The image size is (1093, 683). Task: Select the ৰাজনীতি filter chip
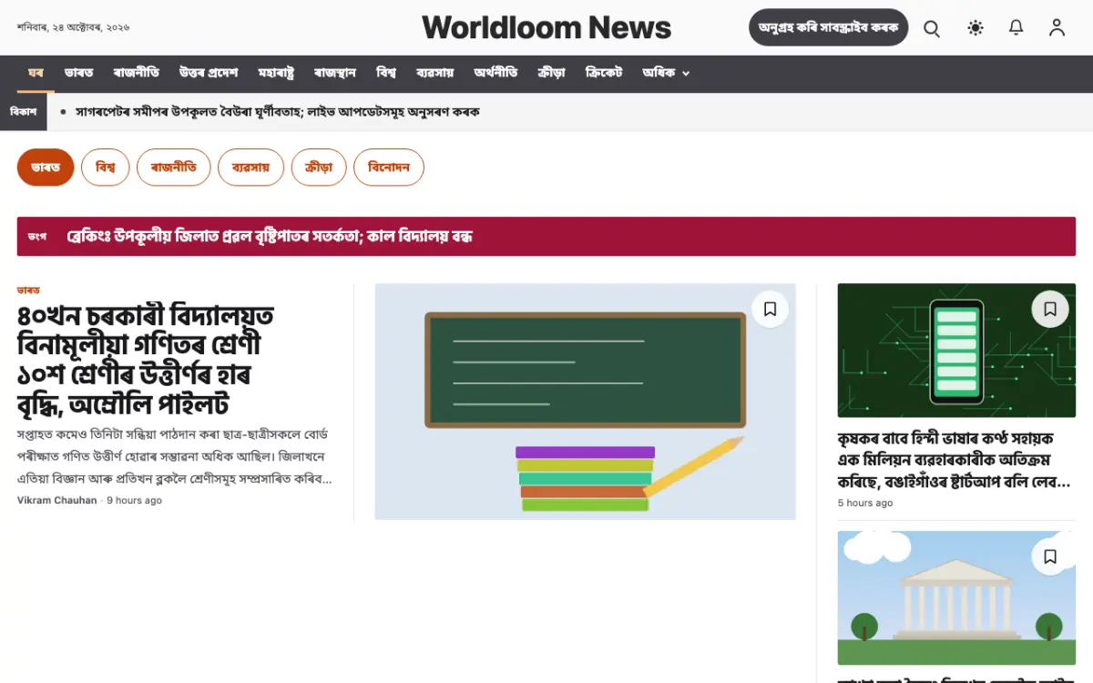point(174,168)
